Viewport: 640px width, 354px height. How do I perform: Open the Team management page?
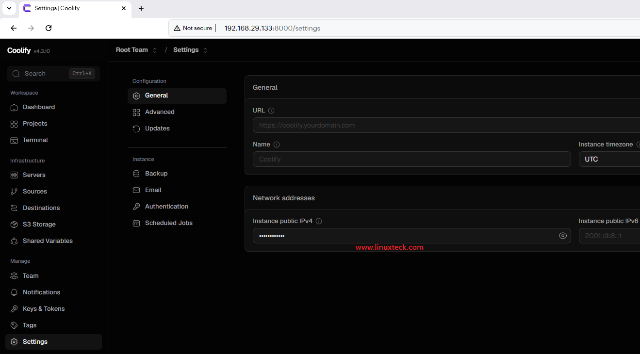click(x=53, y=276)
